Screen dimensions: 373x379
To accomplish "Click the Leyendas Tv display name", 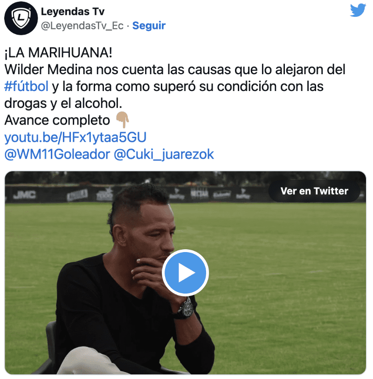I will tap(73, 11).
